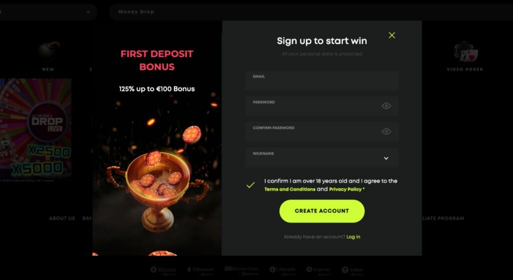Open the Terms and Conditions link
513x280 pixels.
(x=290, y=189)
